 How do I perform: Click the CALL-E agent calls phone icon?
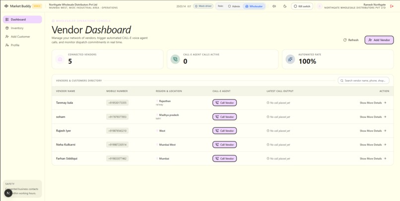click(175, 59)
